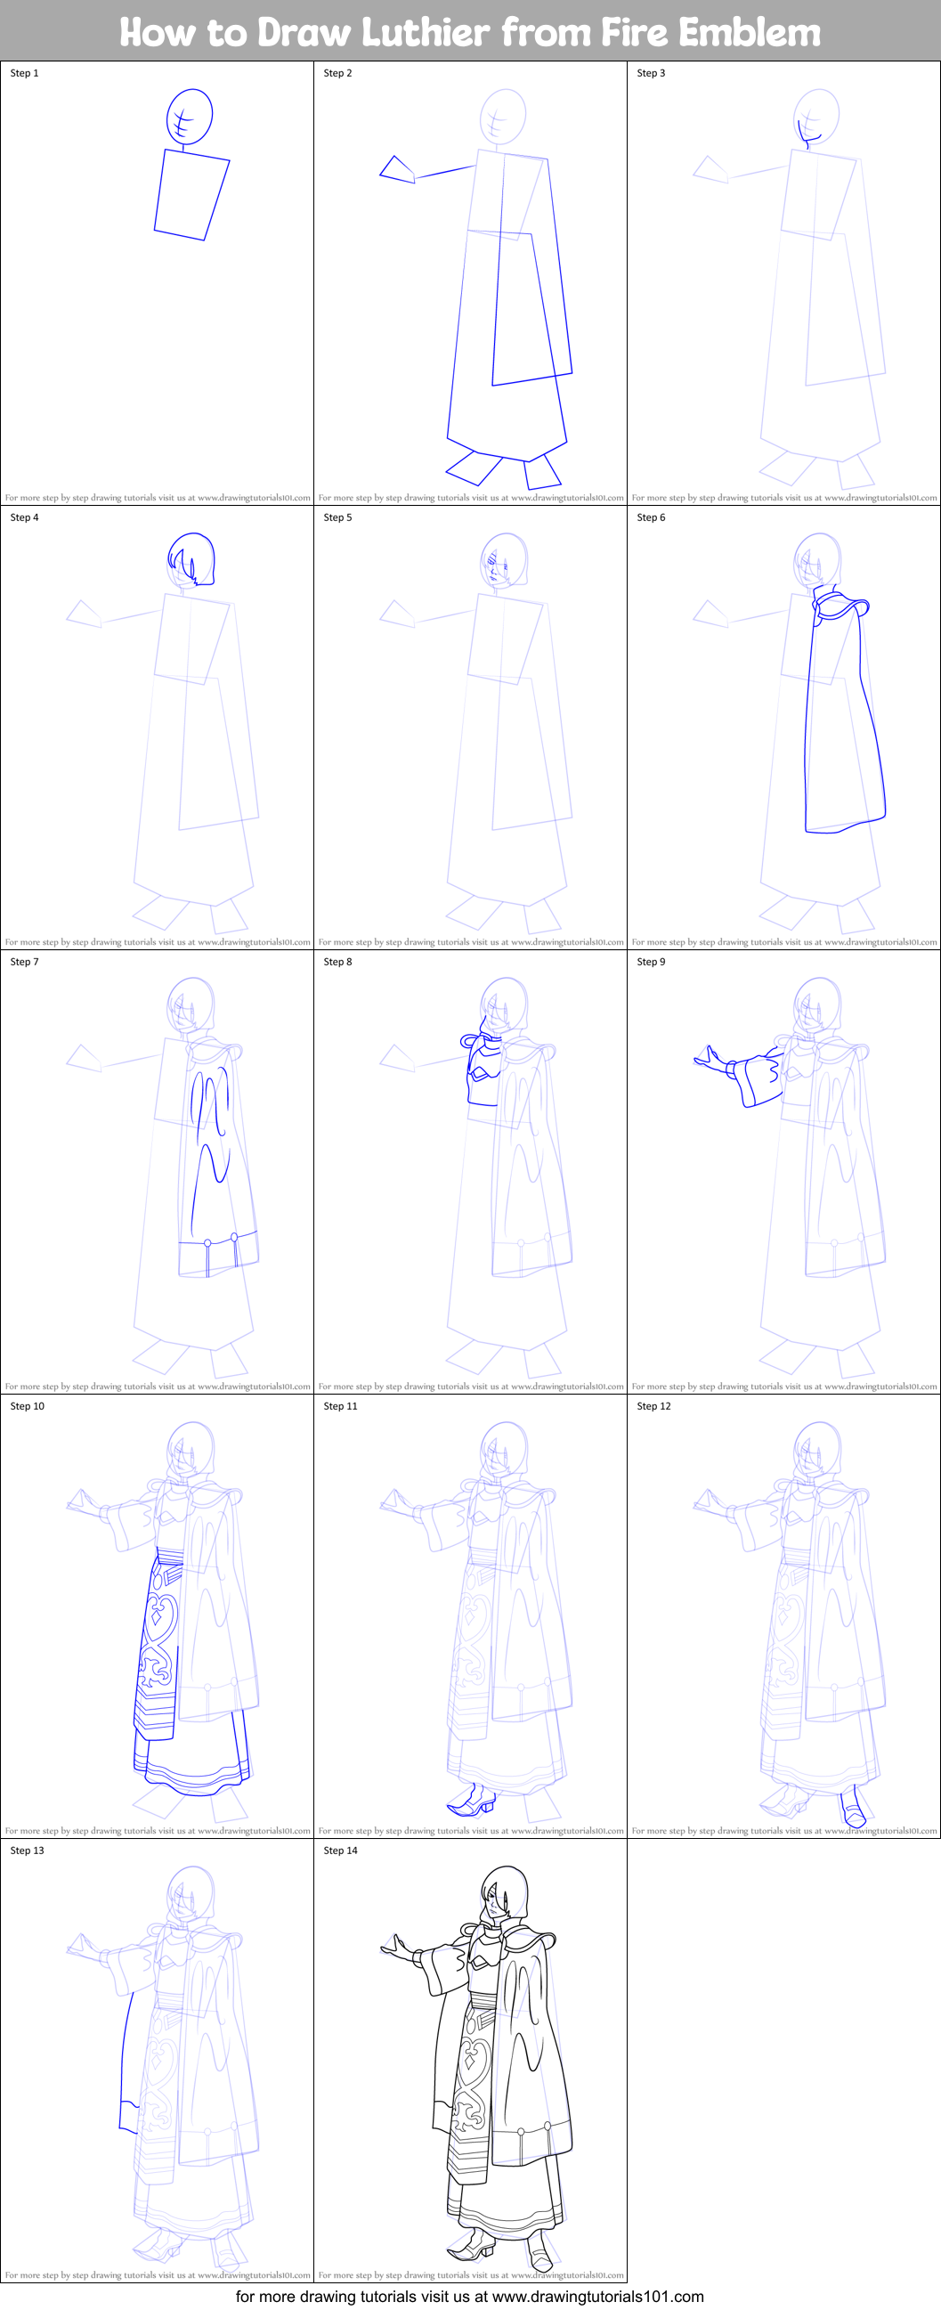
Task: Click the 'Step 2' label text
Action: tap(338, 74)
